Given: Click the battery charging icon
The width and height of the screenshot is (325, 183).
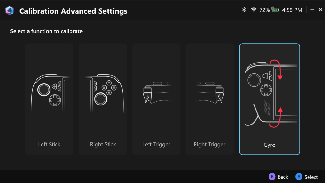Looking at the screenshot, I should point(275,10).
